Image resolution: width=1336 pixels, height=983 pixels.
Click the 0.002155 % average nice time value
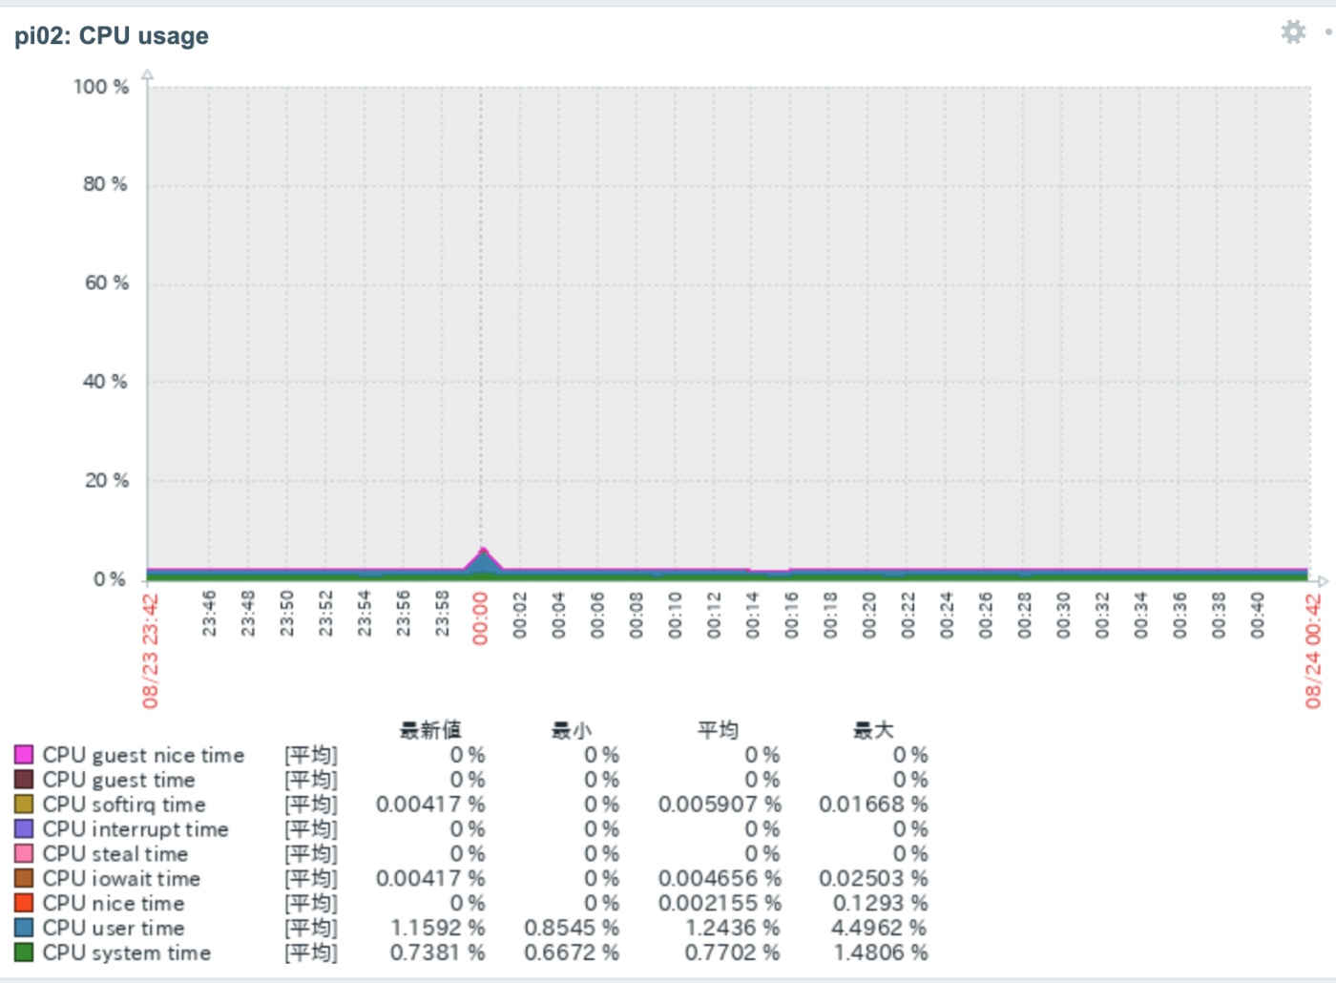click(x=720, y=903)
